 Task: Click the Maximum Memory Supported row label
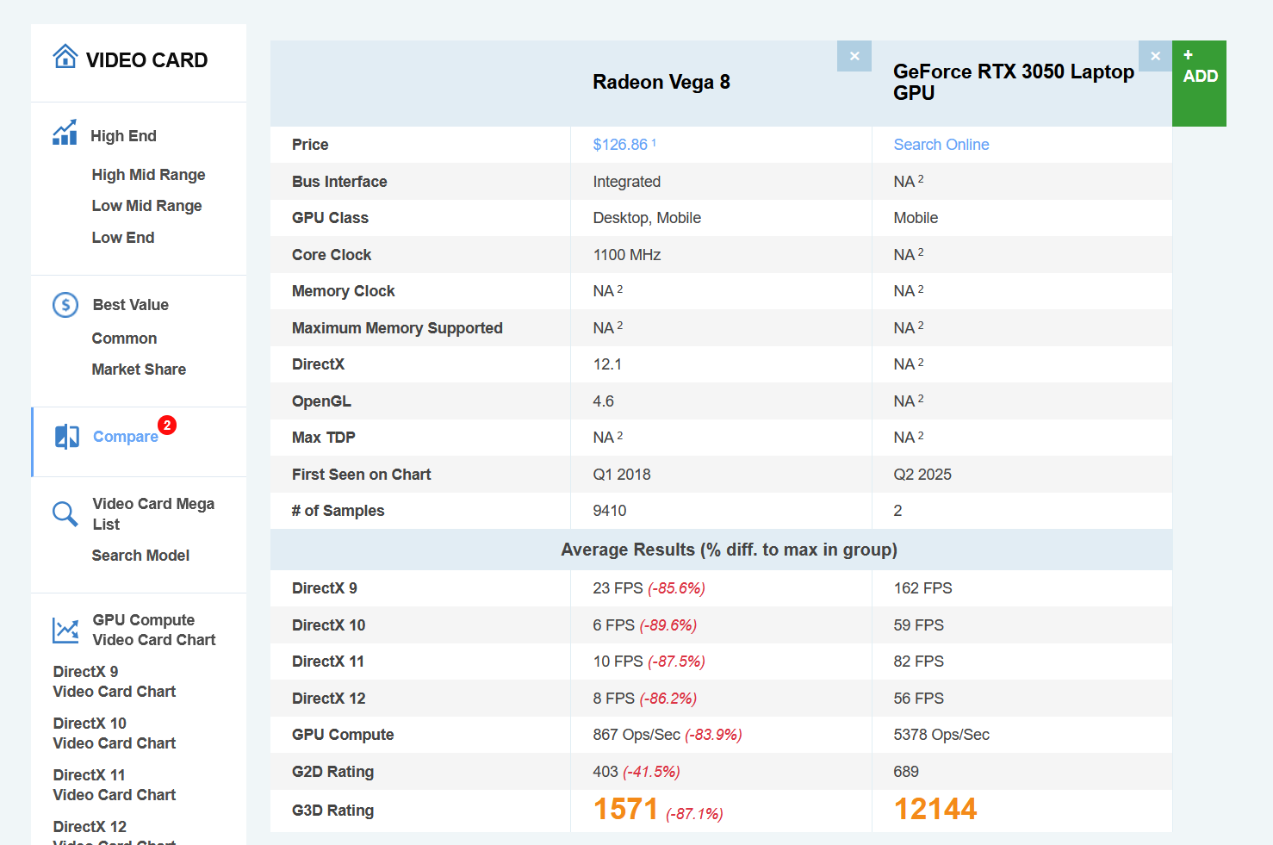(397, 328)
